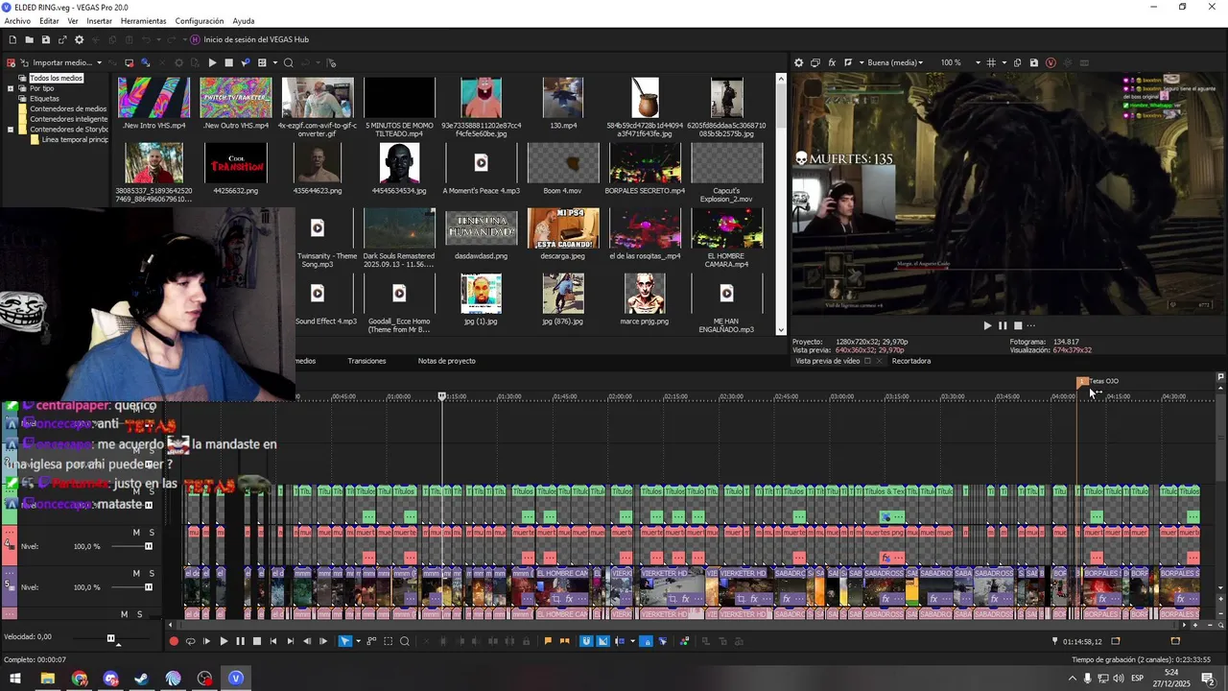Select the Selection edit tool rectangle
Image resolution: width=1228 pixels, height=691 pixels.
tap(388, 641)
